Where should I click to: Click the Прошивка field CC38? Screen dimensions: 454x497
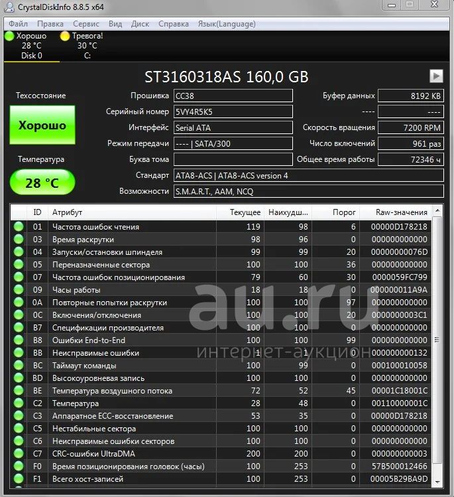click(233, 96)
